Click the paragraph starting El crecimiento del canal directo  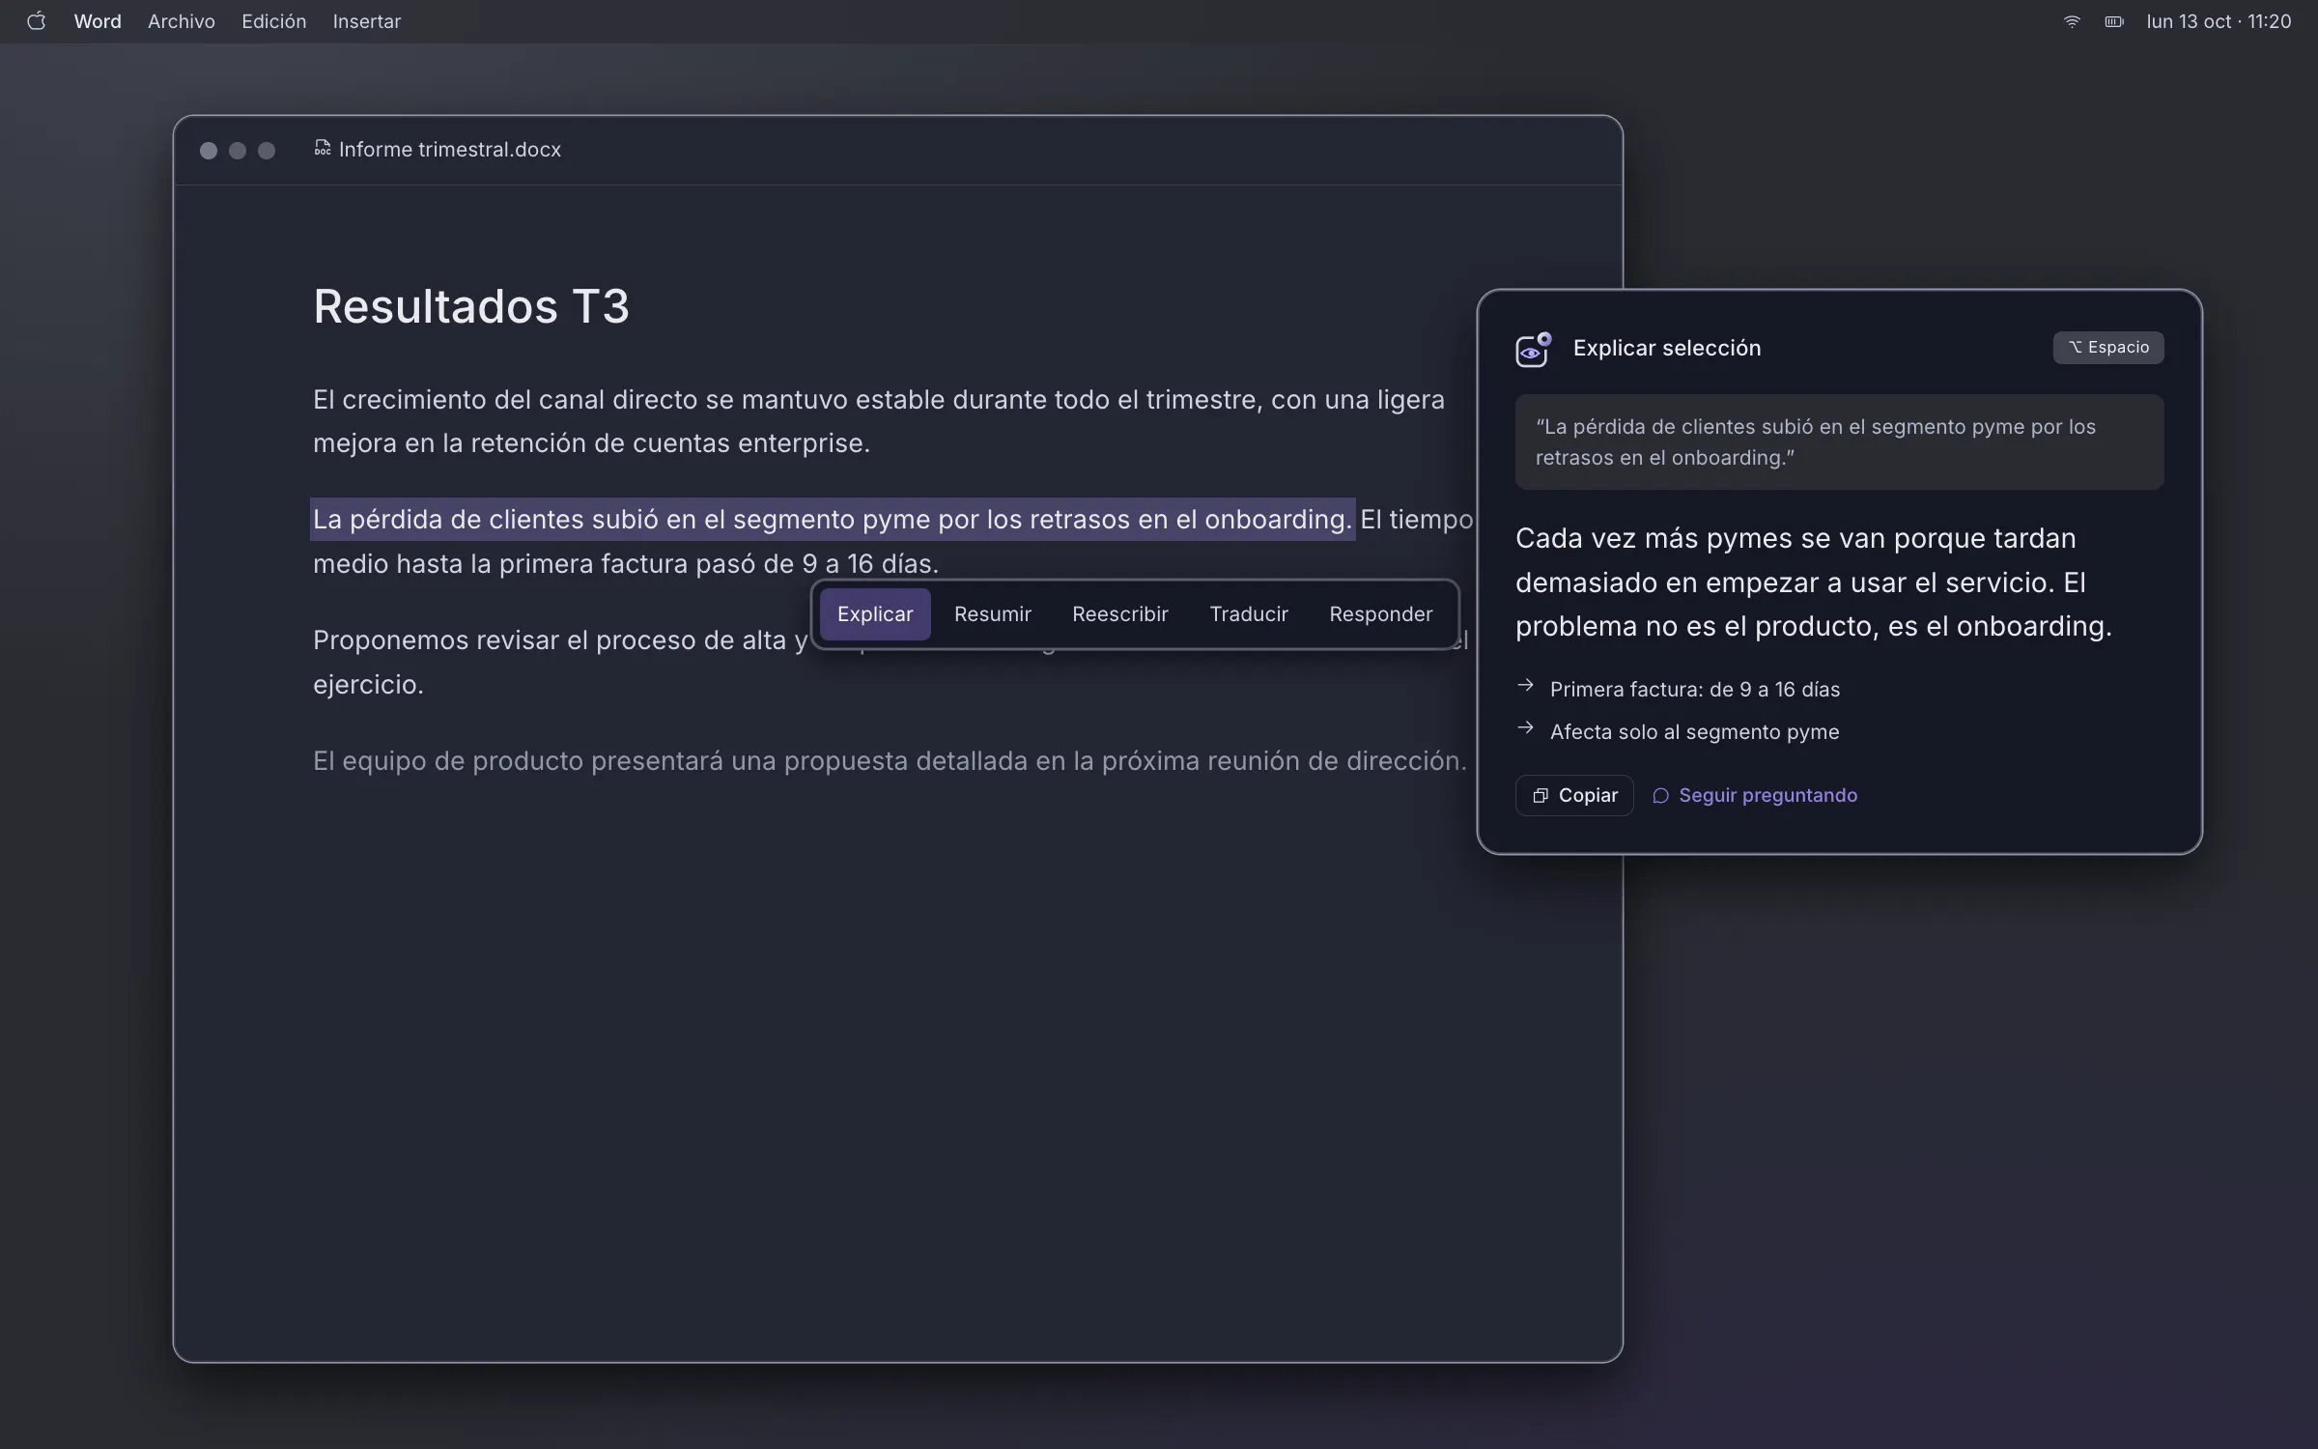(x=879, y=421)
